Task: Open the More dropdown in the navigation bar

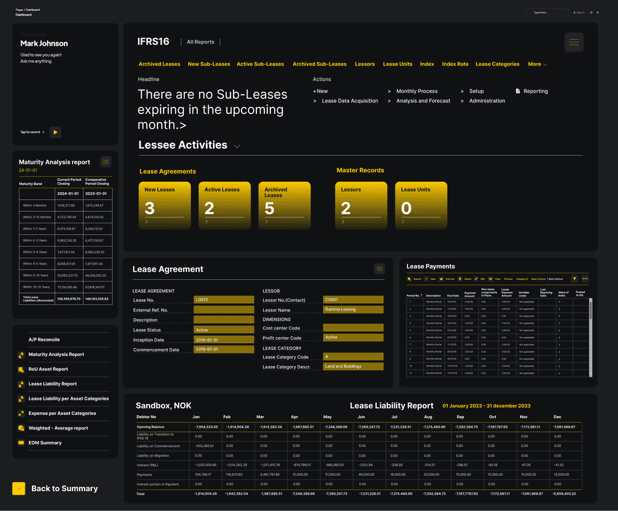Action: point(537,63)
